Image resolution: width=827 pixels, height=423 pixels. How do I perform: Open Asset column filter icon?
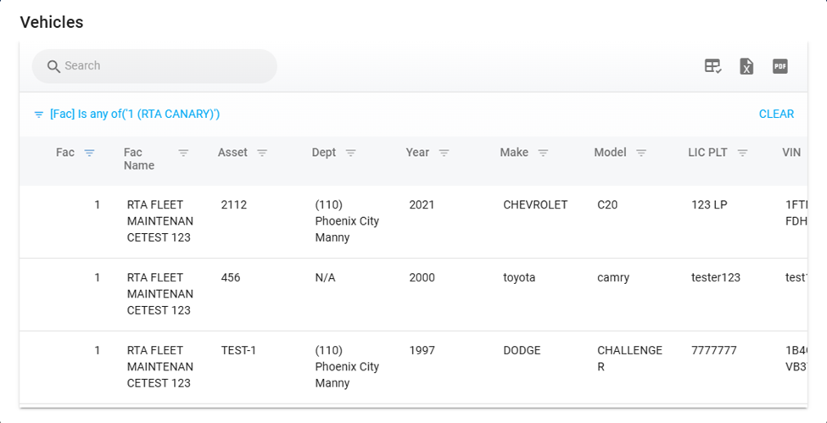coord(262,153)
